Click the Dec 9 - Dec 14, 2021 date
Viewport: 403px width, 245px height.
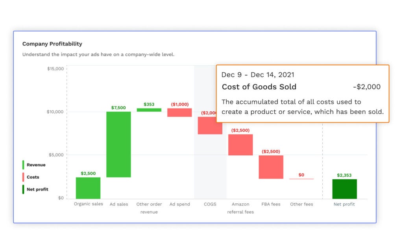coord(258,75)
